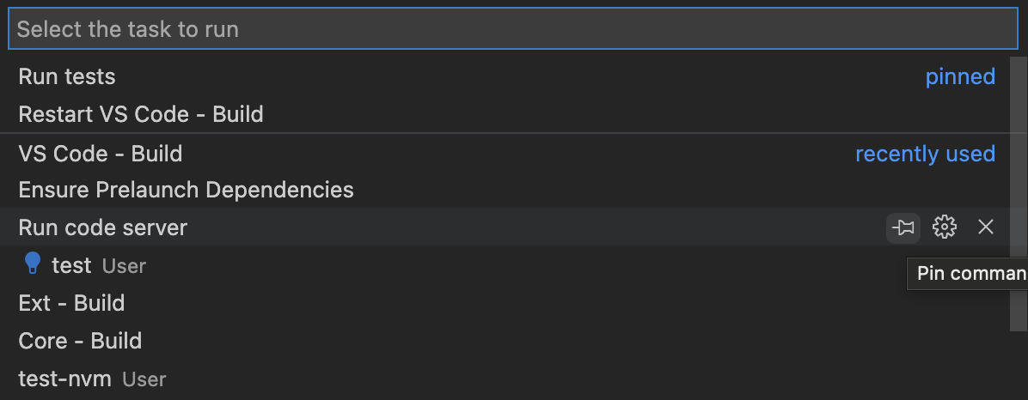Launch 'Ensure Prelaunch Dependencies' task
1028x400 pixels.
point(186,190)
